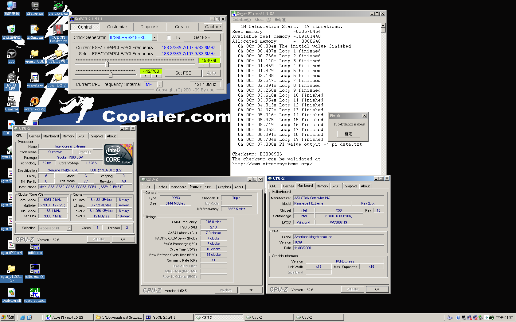Screen dimensions: 516x322
Task: Click Internet Explorer quick launch icon
Action: [x=23, y=318]
